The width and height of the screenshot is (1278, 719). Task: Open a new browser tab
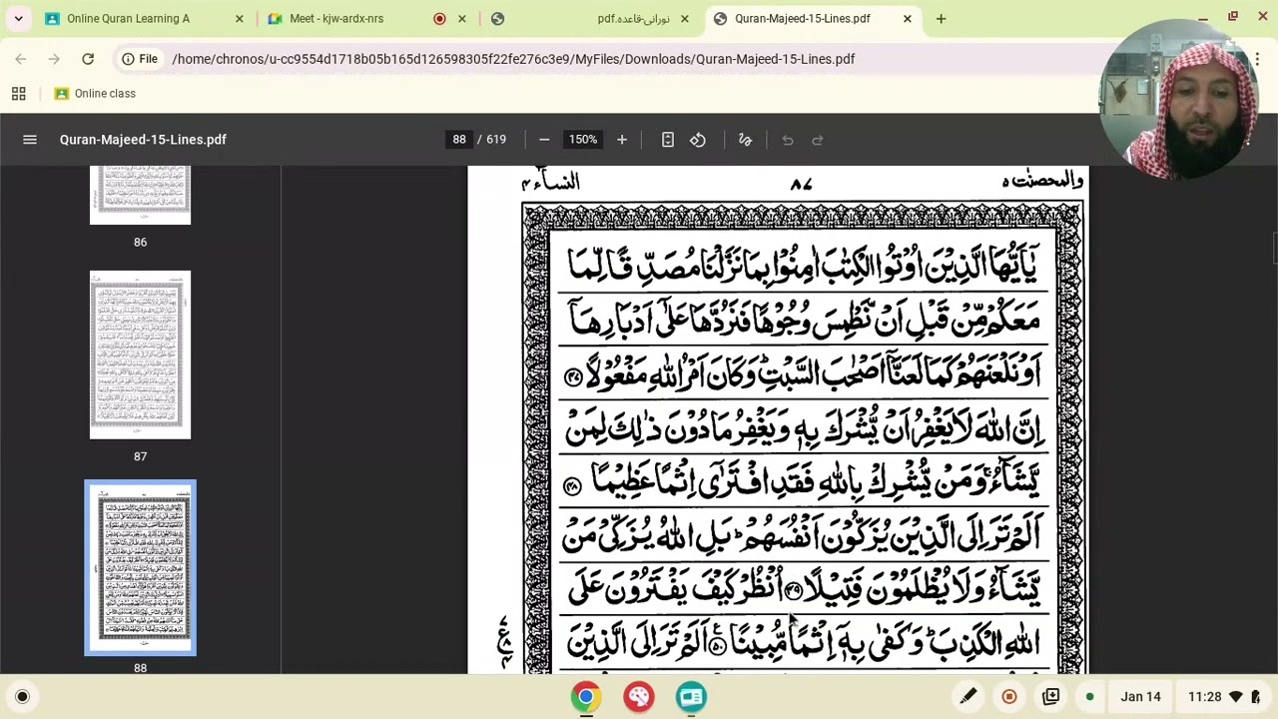941,18
